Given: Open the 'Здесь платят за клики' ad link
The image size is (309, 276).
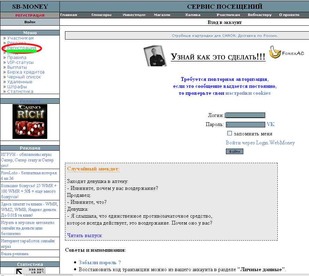Looking at the screenshot, I should (x=29, y=210).
